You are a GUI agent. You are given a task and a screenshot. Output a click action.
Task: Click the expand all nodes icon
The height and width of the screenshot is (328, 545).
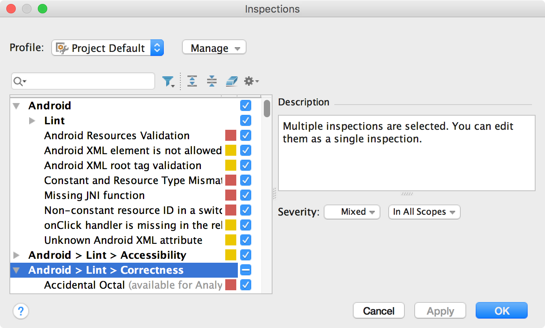click(x=192, y=81)
